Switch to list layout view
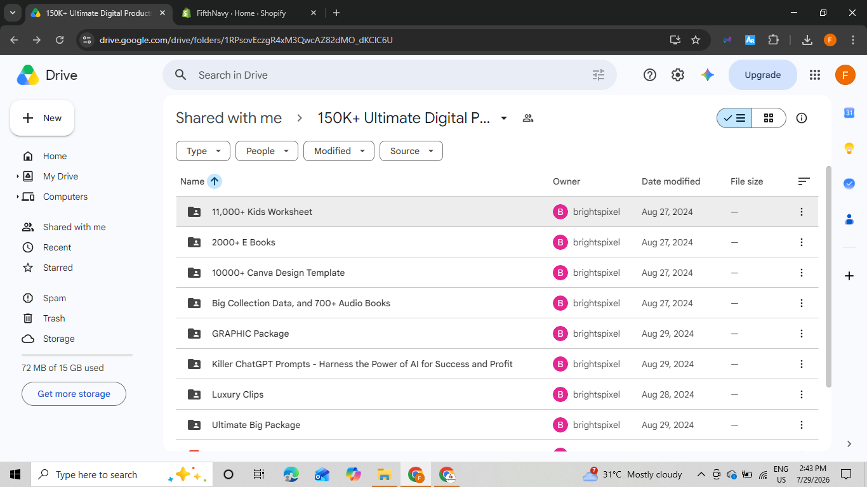The width and height of the screenshot is (867, 487). tap(734, 118)
